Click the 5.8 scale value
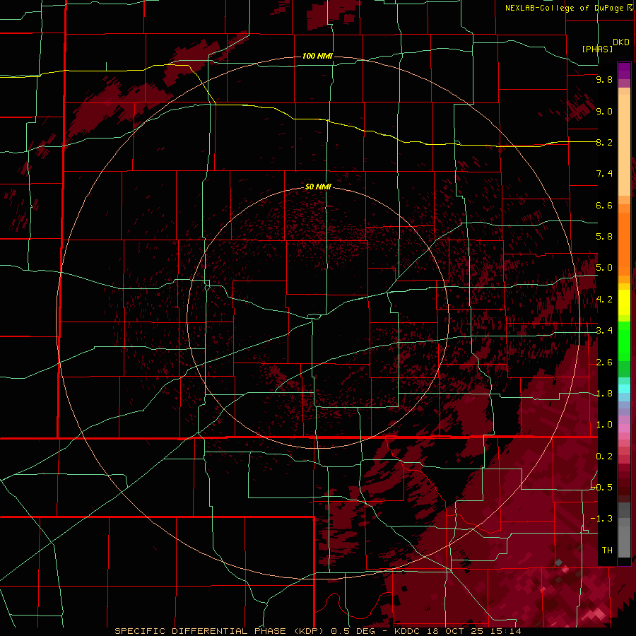Viewport: 636px width, 636px height. pyautogui.click(x=604, y=237)
